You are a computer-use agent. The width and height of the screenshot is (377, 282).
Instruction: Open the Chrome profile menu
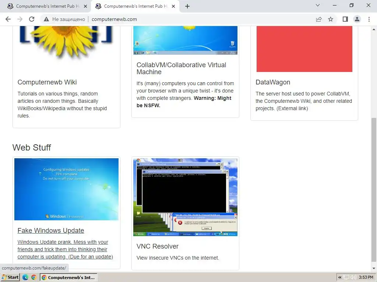pyautogui.click(x=357, y=19)
